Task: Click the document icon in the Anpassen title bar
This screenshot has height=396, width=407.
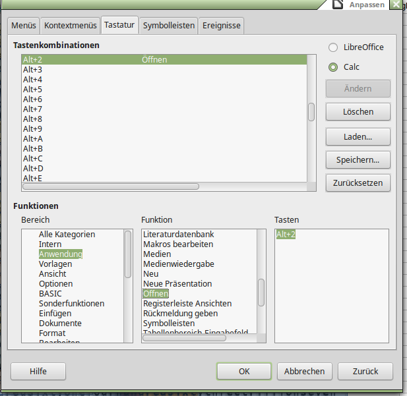Action: (x=338, y=5)
